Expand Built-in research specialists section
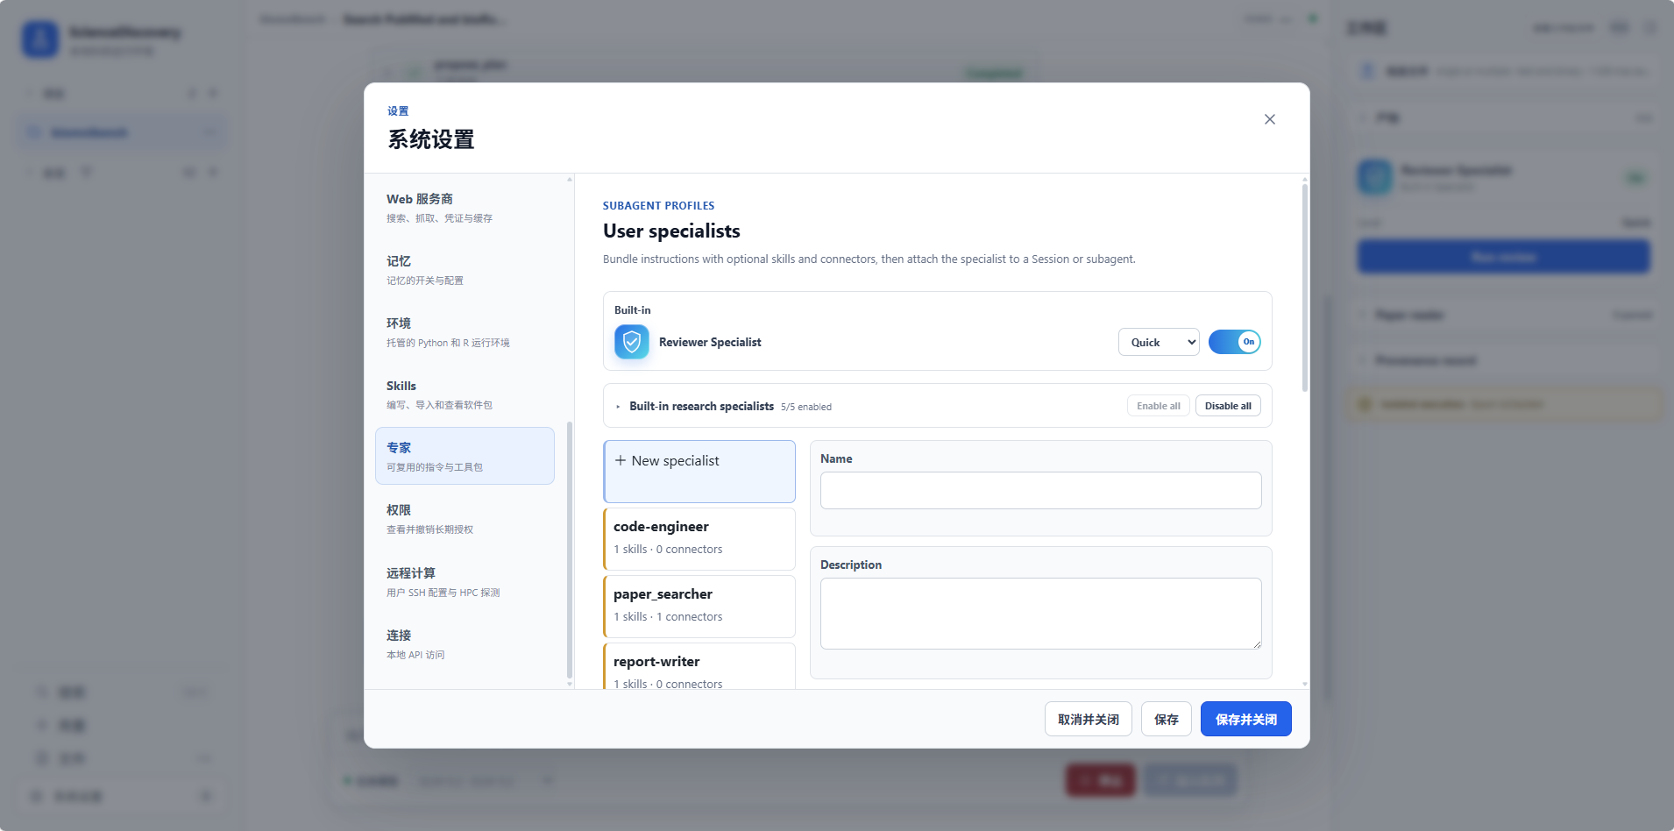Viewport: 1674px width, 831px height. [618, 407]
